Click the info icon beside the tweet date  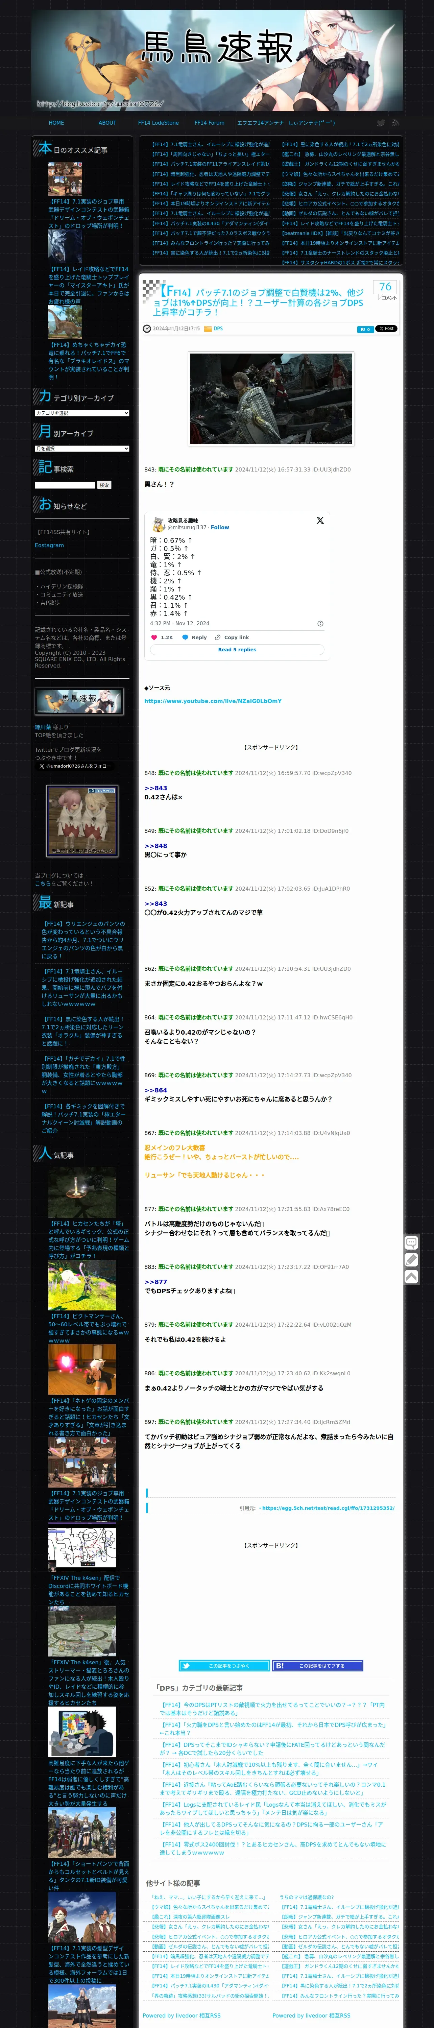pos(320,624)
